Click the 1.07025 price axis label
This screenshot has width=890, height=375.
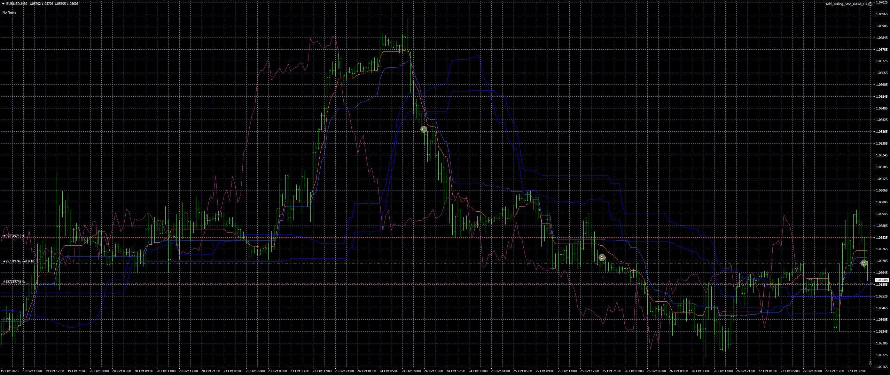[882, 2]
